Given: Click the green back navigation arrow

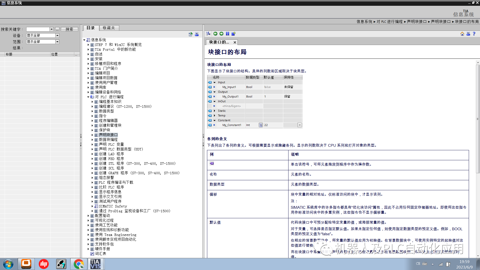Looking at the screenshot, I should tap(215, 34).
